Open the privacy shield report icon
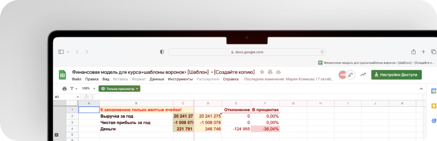This screenshot has height=141, width=437. [162, 52]
